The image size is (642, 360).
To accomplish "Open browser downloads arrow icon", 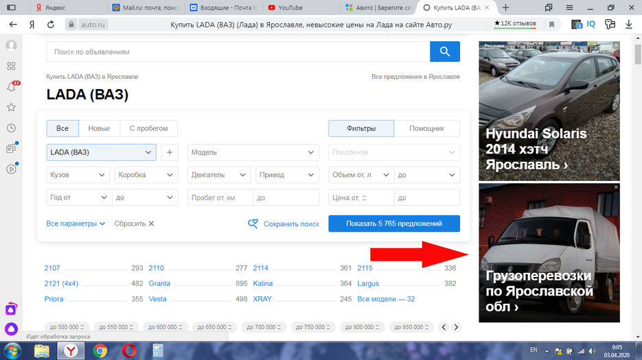I will pos(628,24).
